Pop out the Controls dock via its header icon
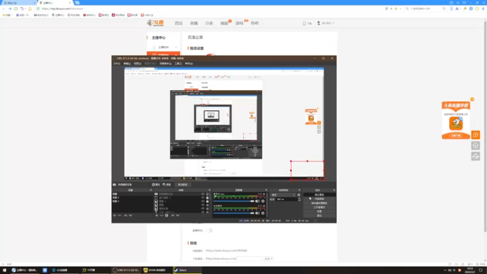487x274 pixels. click(334, 190)
